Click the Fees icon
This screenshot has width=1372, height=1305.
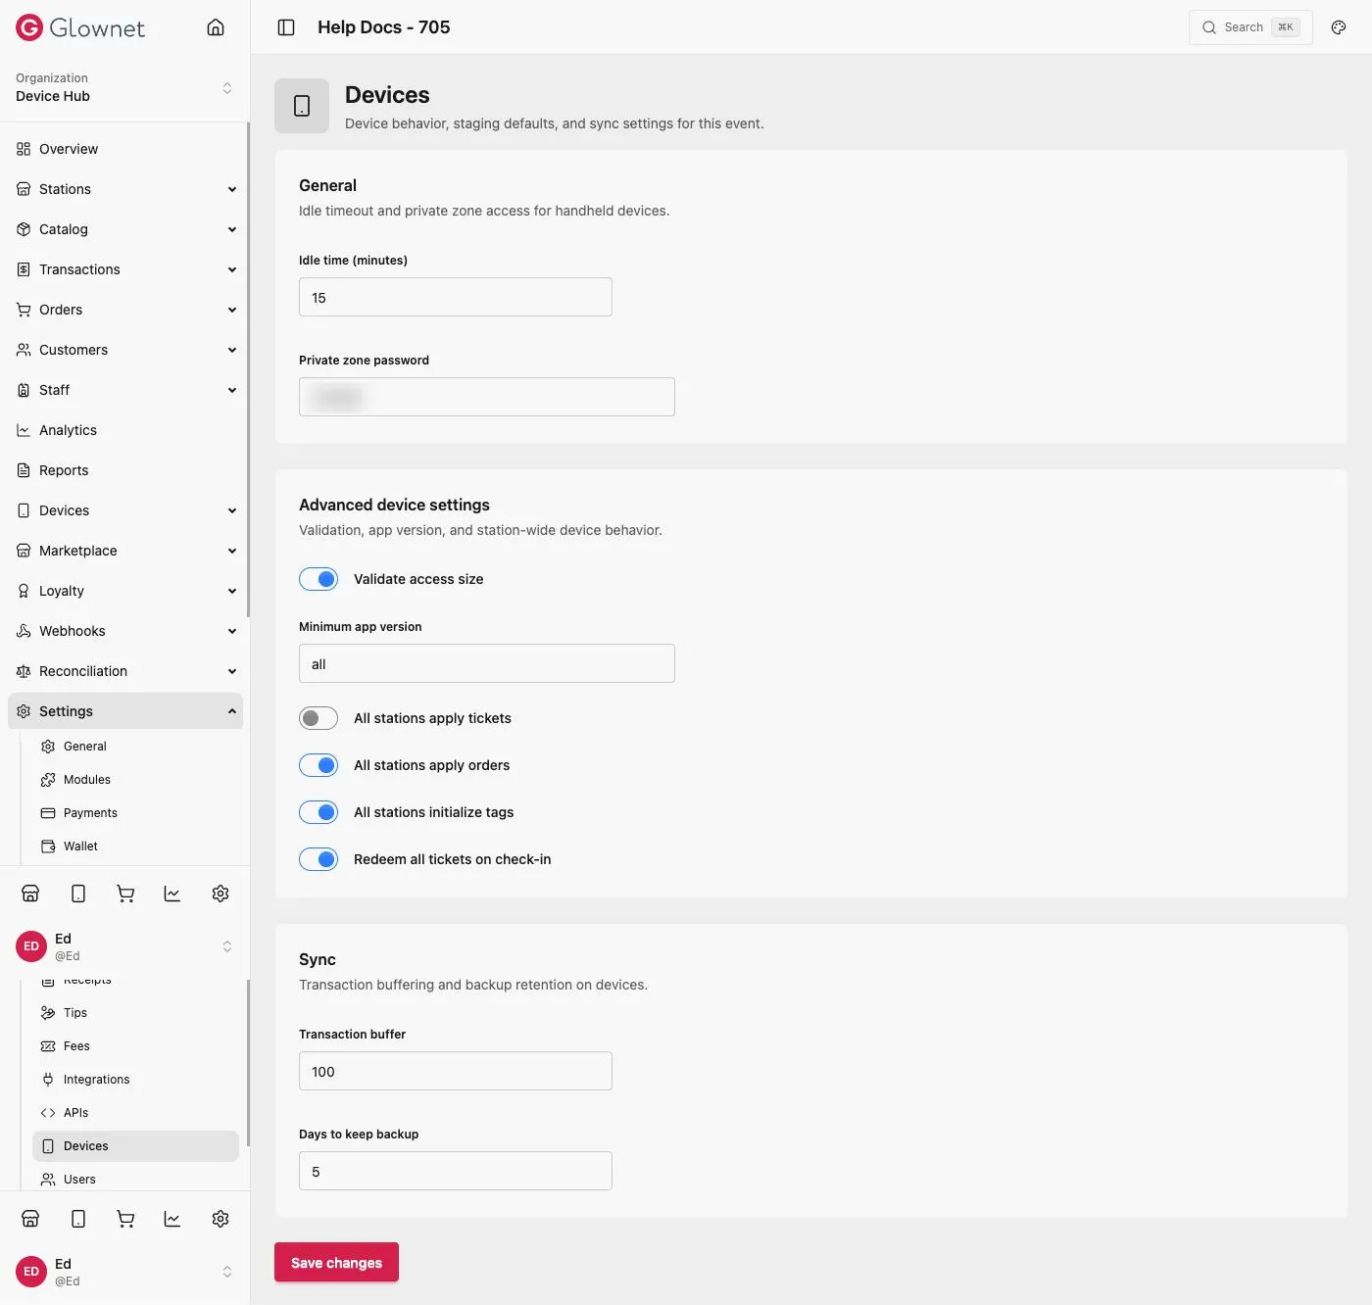click(x=48, y=1046)
